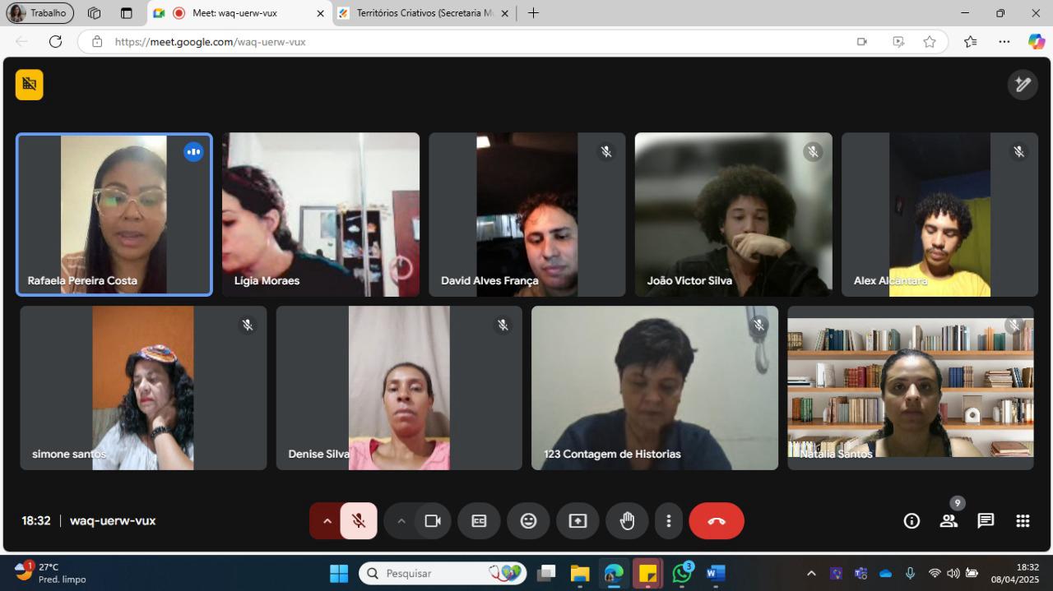Show the participants people panel
The width and height of the screenshot is (1053, 591).
pyautogui.click(x=949, y=521)
